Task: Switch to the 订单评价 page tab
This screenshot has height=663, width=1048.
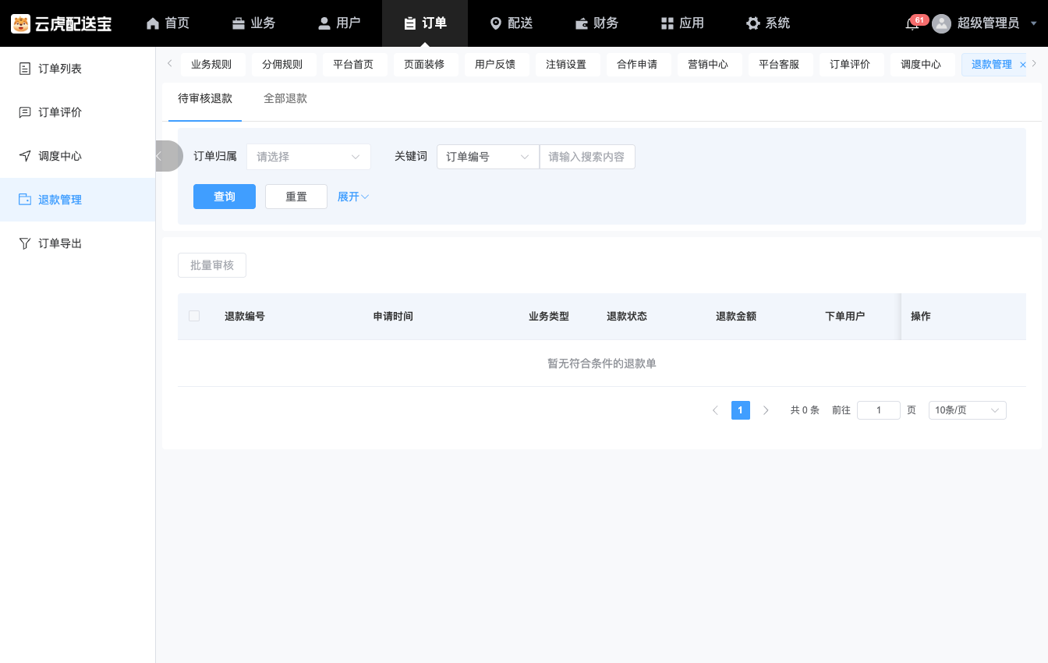Action: click(850, 65)
